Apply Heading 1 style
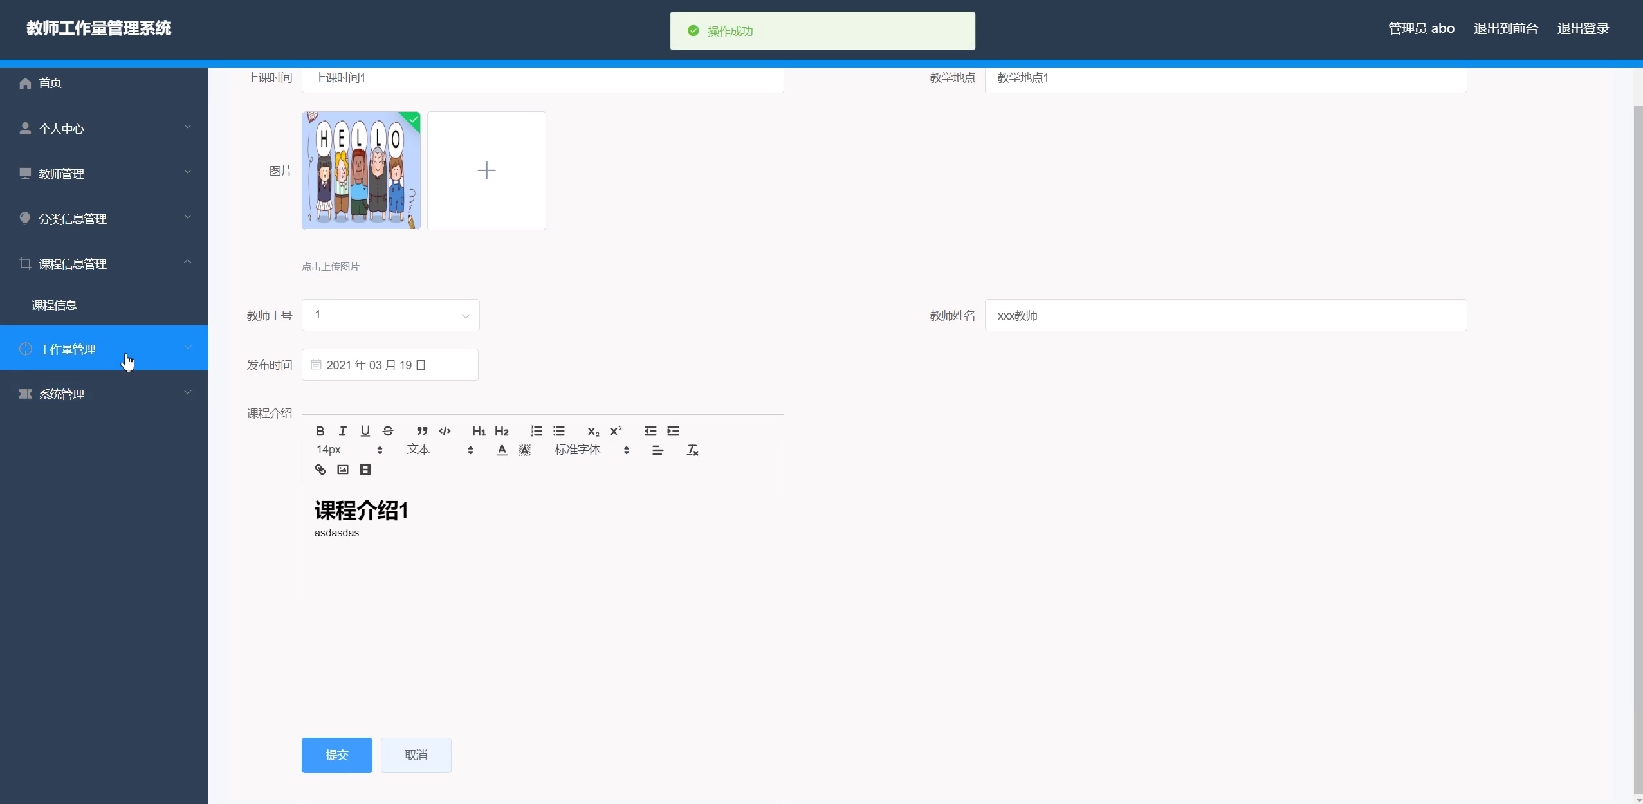The height and width of the screenshot is (804, 1643). point(479,431)
